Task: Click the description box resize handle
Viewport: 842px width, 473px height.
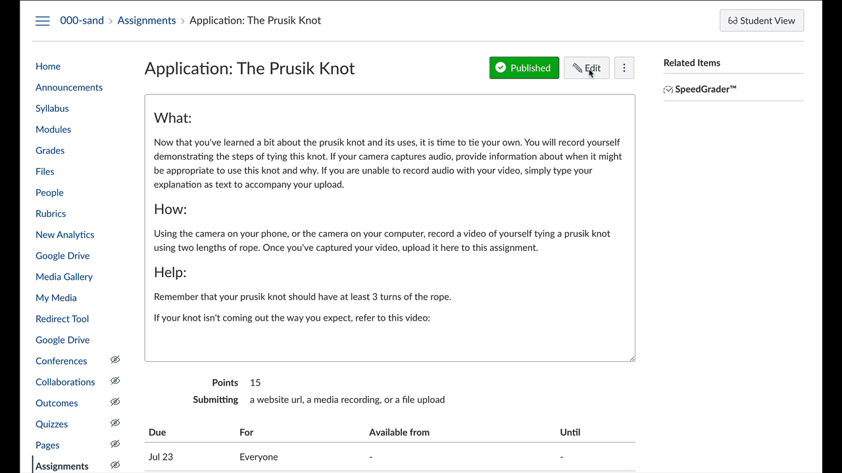Action: click(x=632, y=359)
